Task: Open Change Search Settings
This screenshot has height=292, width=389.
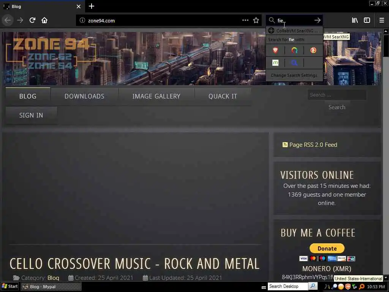Action: pos(294,75)
